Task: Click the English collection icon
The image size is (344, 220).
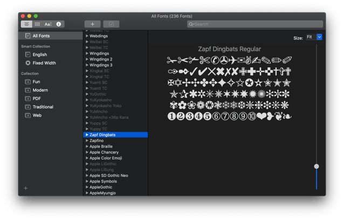Action: [27, 54]
